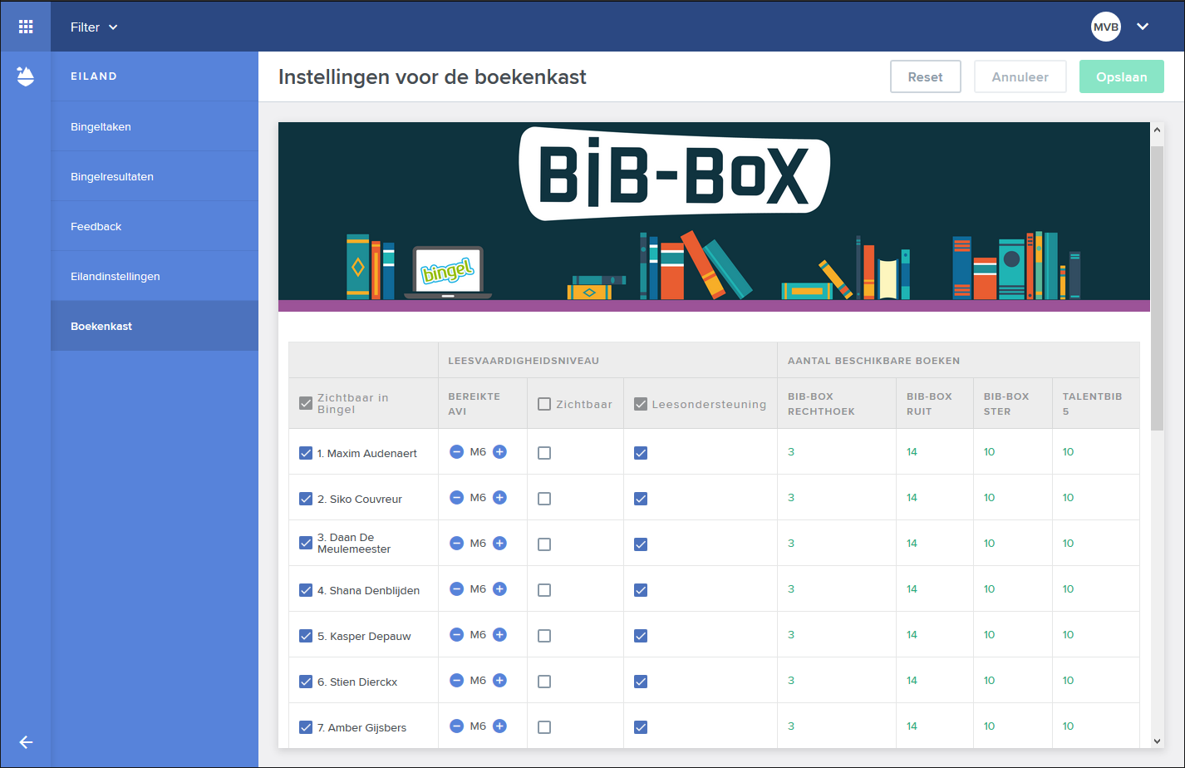This screenshot has height=768, width=1185.
Task: Click the vertical scrollbar thumb
Action: click(1158, 288)
